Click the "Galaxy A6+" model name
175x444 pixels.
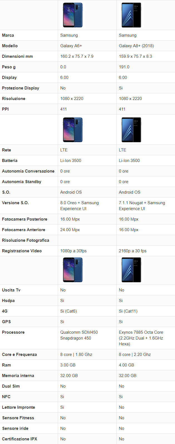[71, 46]
